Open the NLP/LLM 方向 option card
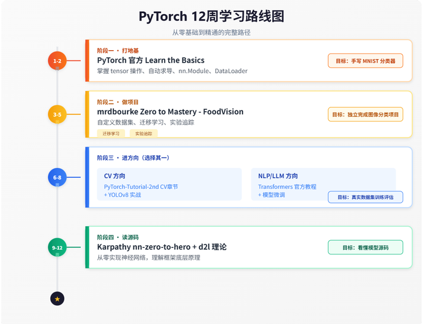Screen dimensions: 425x324 [x=323, y=184]
